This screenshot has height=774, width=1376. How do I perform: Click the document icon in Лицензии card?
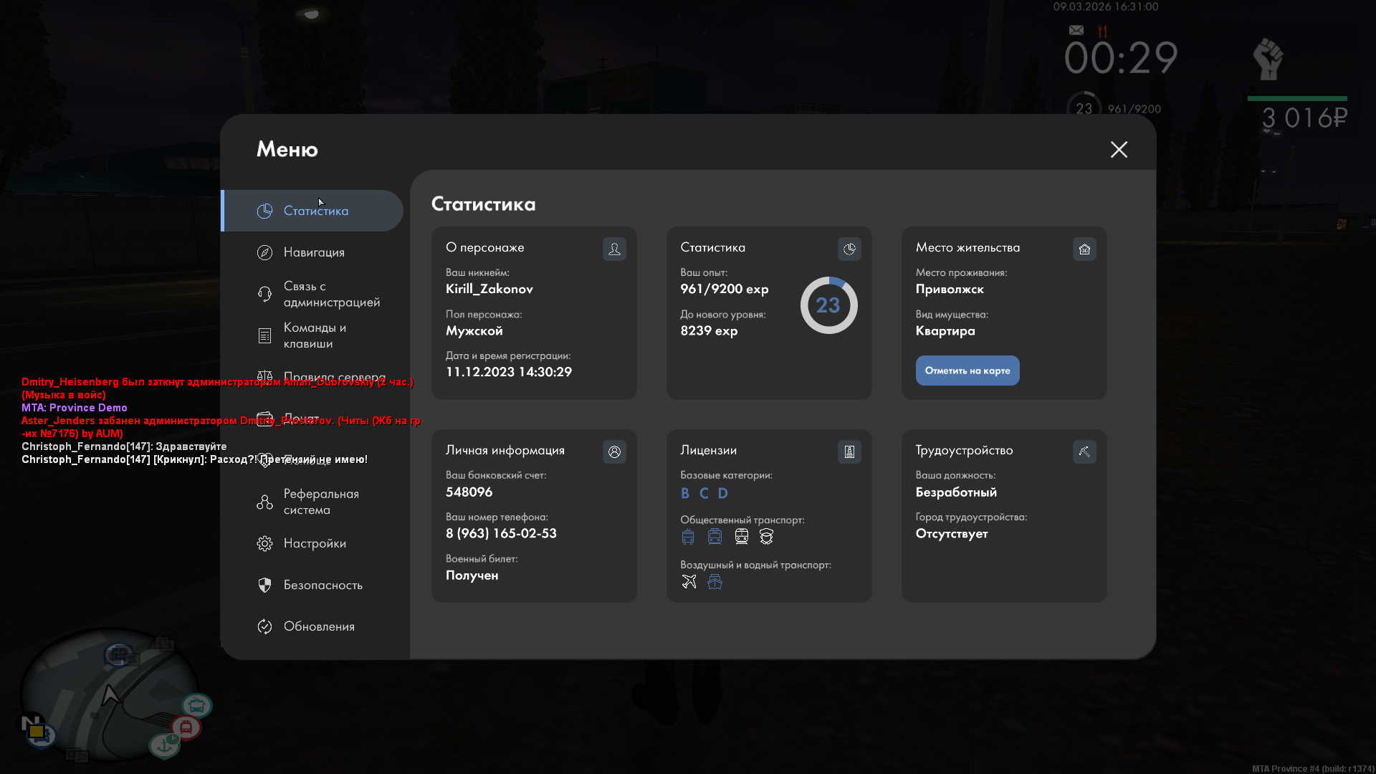(849, 451)
